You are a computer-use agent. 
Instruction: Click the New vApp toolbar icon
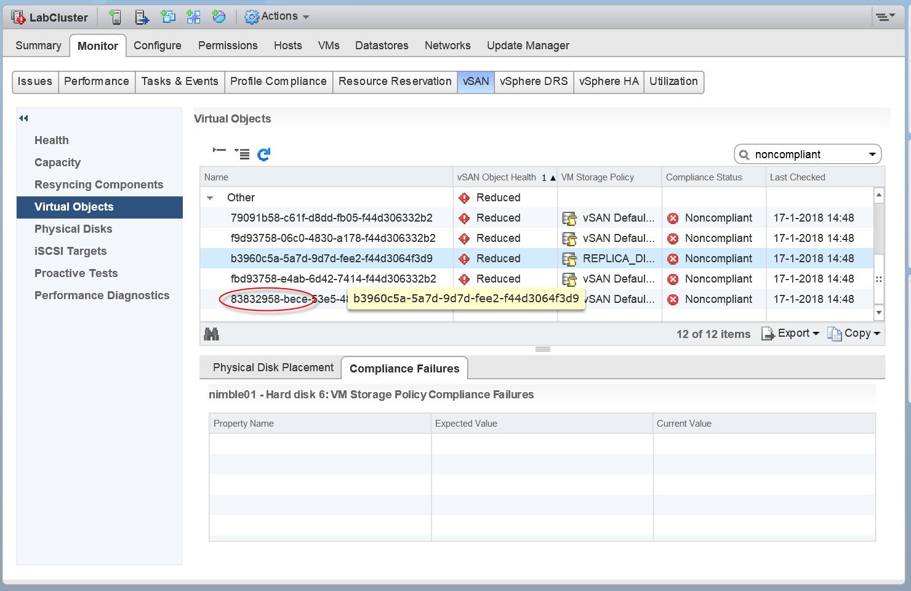tap(193, 17)
